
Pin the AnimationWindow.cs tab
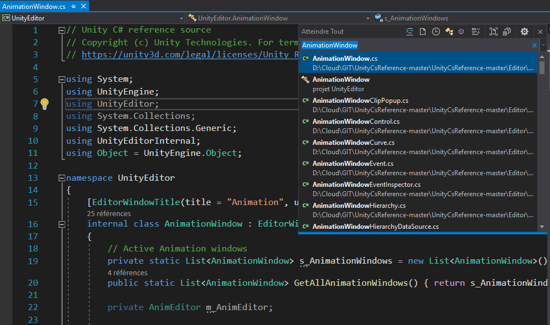[x=73, y=6]
